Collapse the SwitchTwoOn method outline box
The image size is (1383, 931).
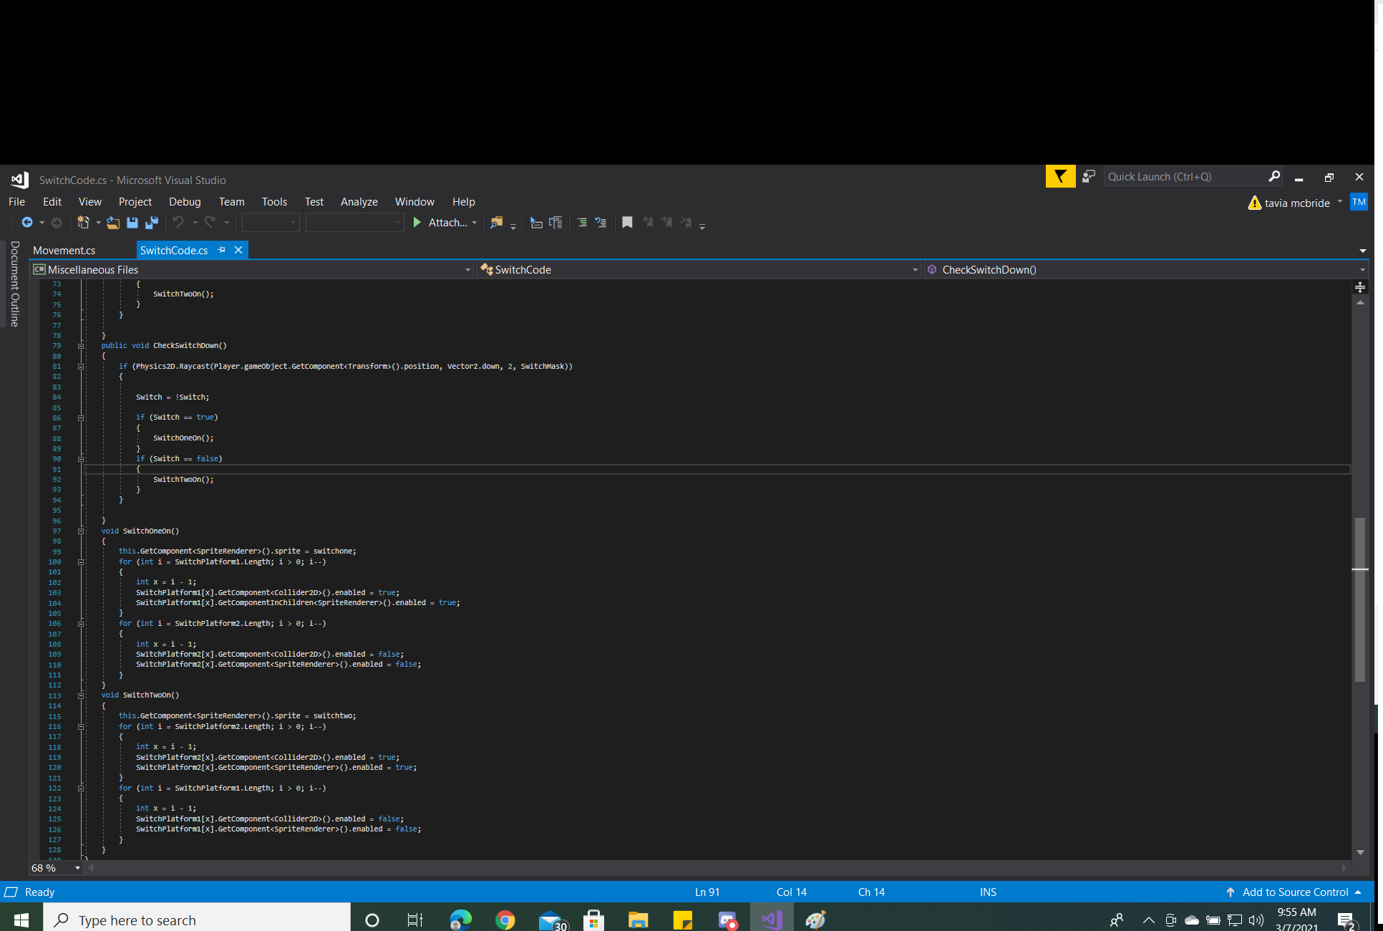pyautogui.click(x=81, y=695)
